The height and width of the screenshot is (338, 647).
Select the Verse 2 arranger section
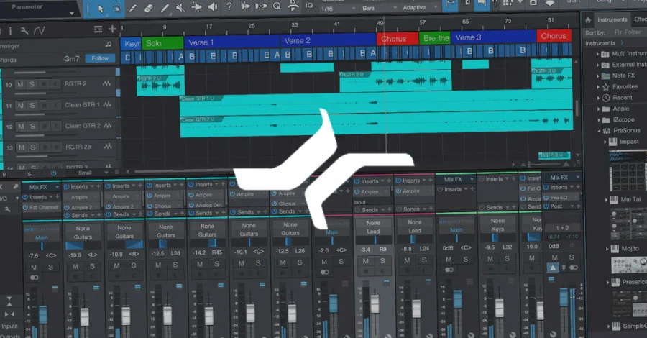[x=328, y=40]
